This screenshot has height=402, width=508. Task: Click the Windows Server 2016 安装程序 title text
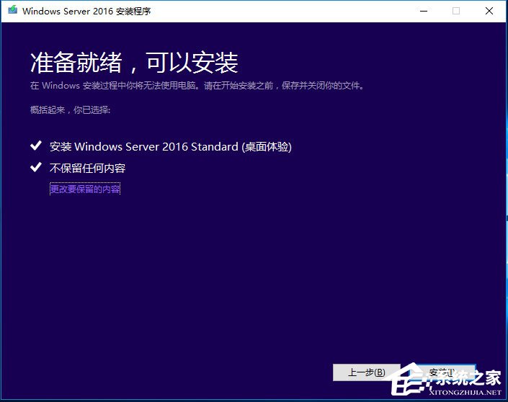(87, 11)
